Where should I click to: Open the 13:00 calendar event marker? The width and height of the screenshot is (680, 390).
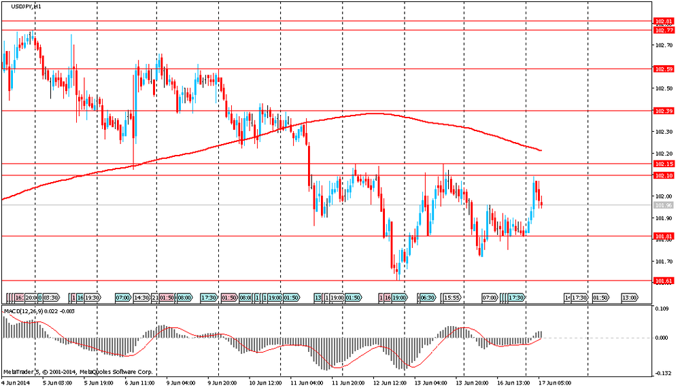coord(630,298)
